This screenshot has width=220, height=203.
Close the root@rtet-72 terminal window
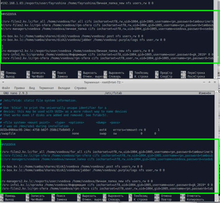[x=215, y=82]
